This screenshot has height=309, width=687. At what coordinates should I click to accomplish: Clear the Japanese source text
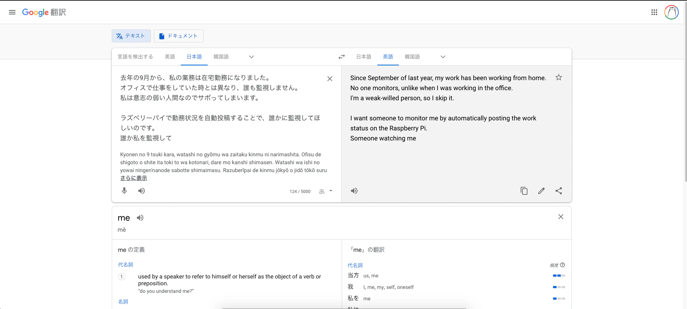(x=330, y=79)
